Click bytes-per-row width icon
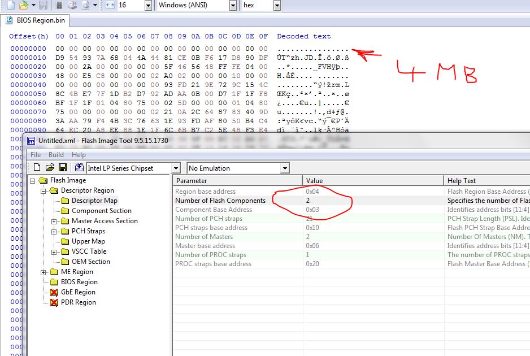This screenshot has height=356, width=530. pos(110,5)
